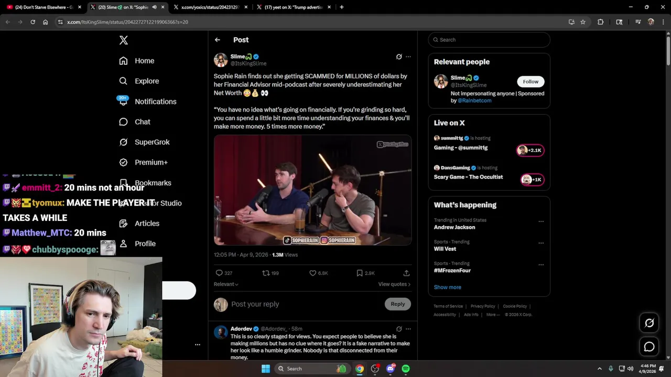Bookmark this page with the star icon
Image resolution: width=671 pixels, height=377 pixels.
[582, 22]
